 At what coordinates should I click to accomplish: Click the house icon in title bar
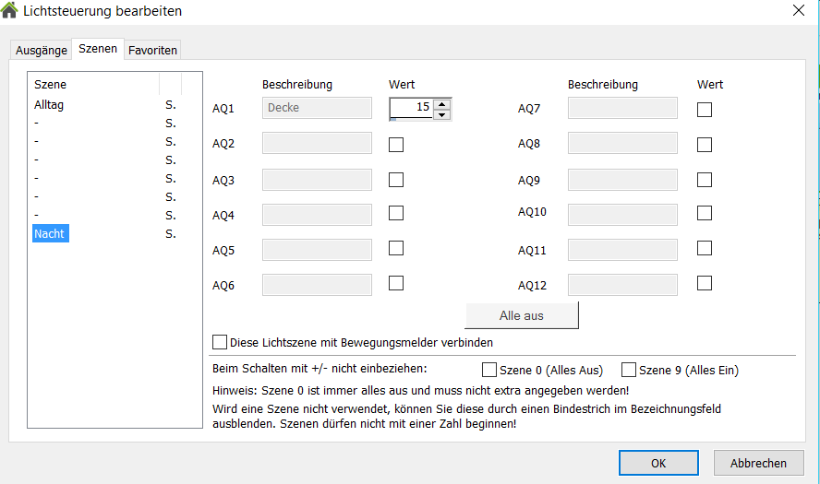[x=10, y=11]
